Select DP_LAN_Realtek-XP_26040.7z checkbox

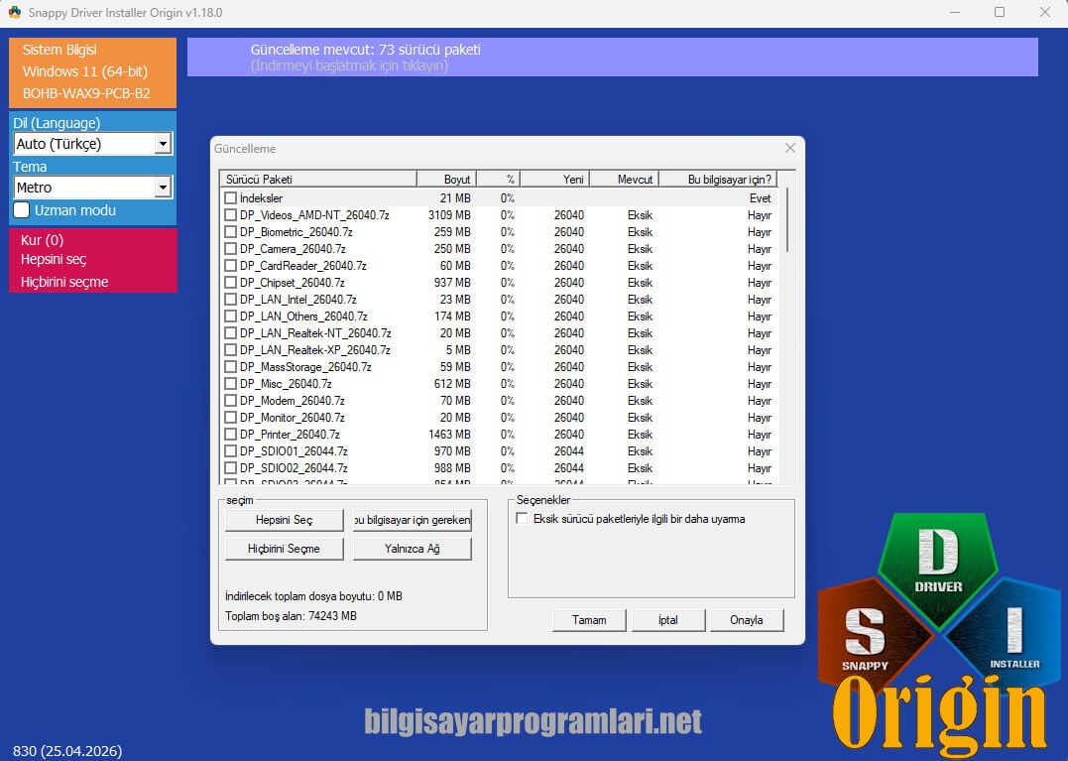230,350
